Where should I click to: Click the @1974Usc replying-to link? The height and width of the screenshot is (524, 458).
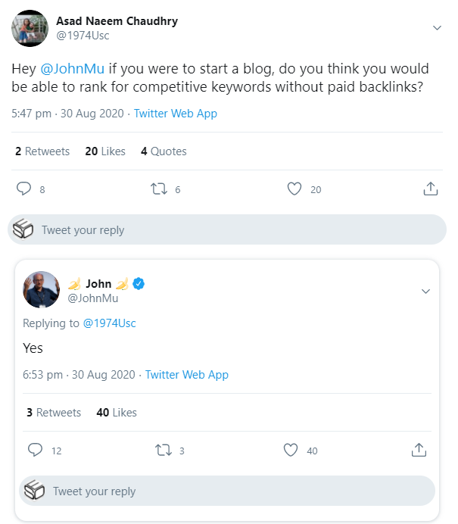coord(109,323)
